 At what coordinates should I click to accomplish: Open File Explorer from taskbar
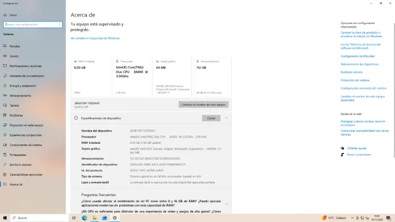94,218
